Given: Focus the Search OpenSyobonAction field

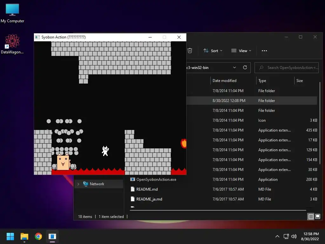Looking at the screenshot, I should [287, 68].
